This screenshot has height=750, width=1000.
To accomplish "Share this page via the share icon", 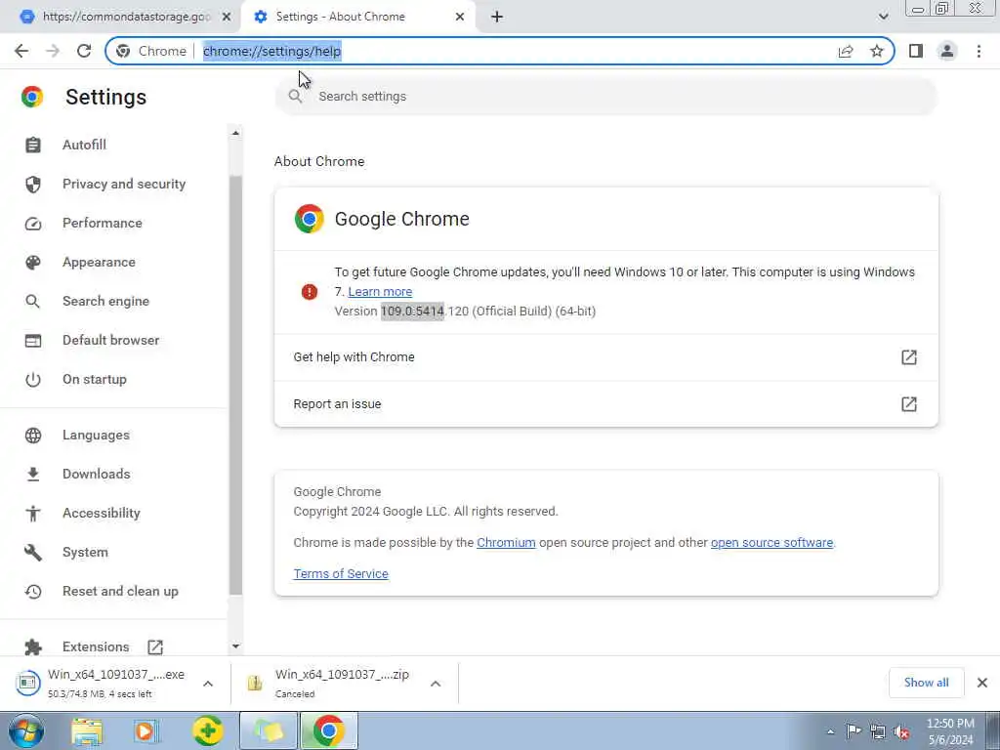I will click(846, 51).
